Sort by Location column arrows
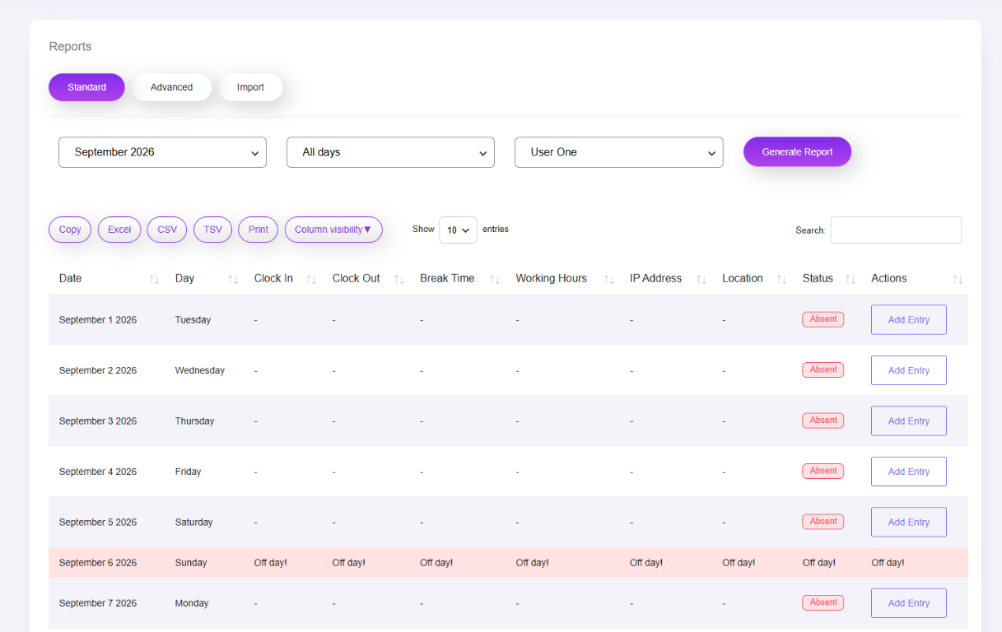The height and width of the screenshot is (632, 1002). click(x=781, y=279)
